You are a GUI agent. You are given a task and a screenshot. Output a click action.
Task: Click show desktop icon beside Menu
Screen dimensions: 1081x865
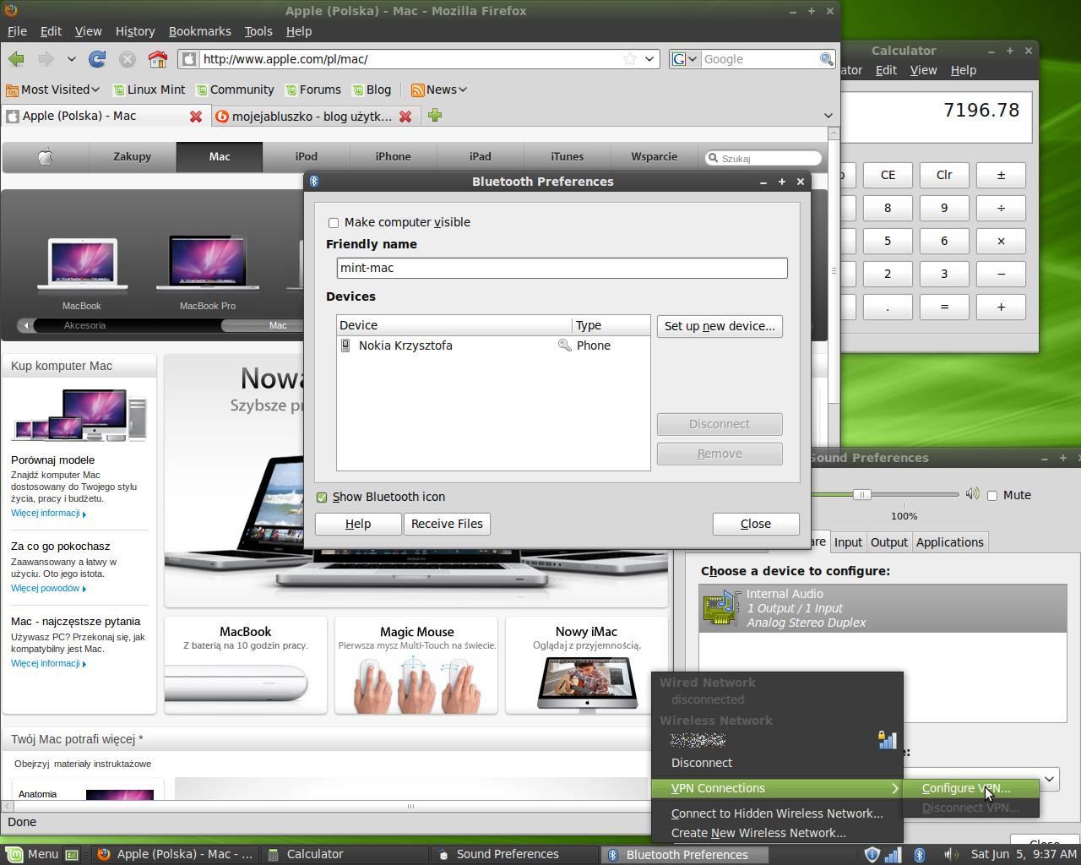73,854
